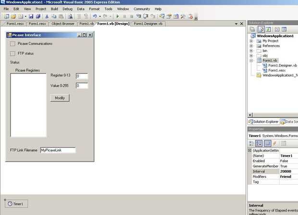
Task: Click the Save All toolbar icon
Action: pos(38,16)
